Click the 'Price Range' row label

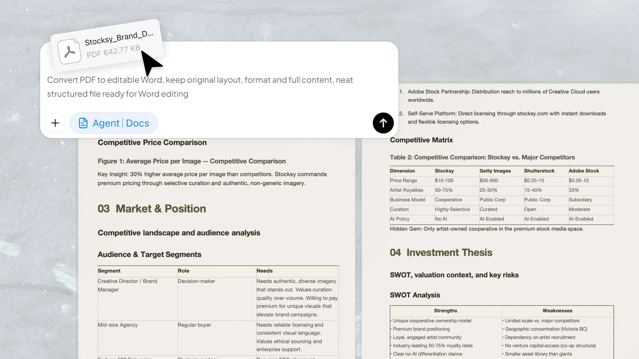click(x=403, y=180)
